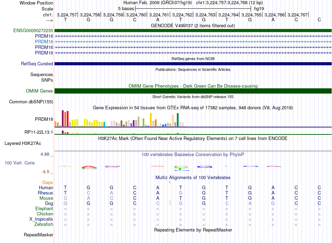Select the light-blue PRDM16 transcript label
Image resolution: width=332 pixels, height=243 pixels.
tap(44, 42)
